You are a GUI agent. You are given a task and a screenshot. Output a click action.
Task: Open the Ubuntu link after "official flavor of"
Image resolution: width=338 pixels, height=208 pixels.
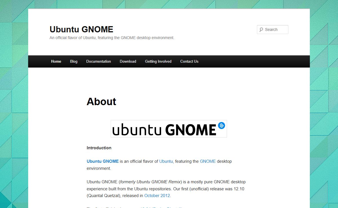[166, 161]
